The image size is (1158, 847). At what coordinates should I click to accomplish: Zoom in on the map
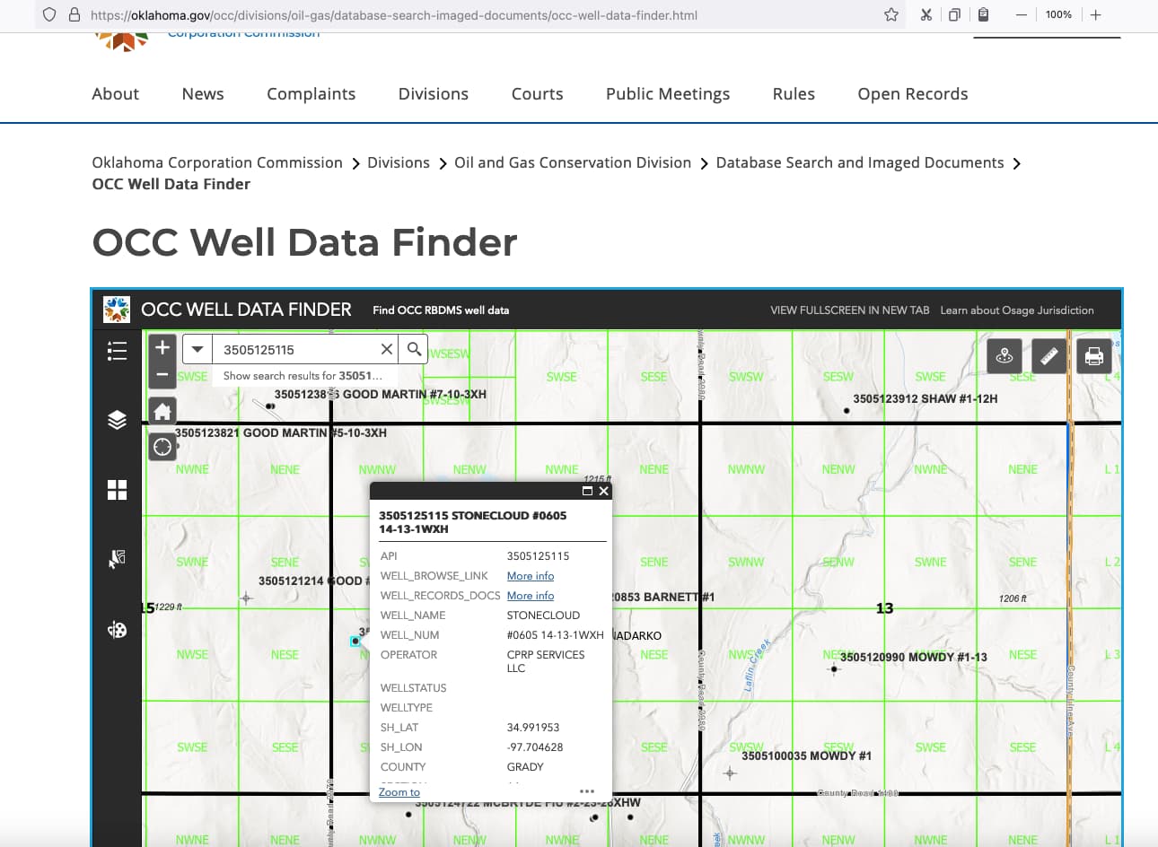(x=162, y=347)
